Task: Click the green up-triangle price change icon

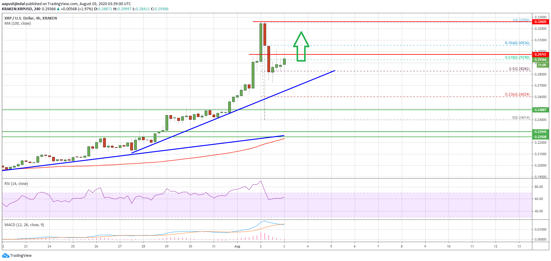Action: coord(58,9)
